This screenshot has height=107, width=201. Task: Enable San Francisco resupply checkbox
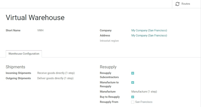[133, 102]
